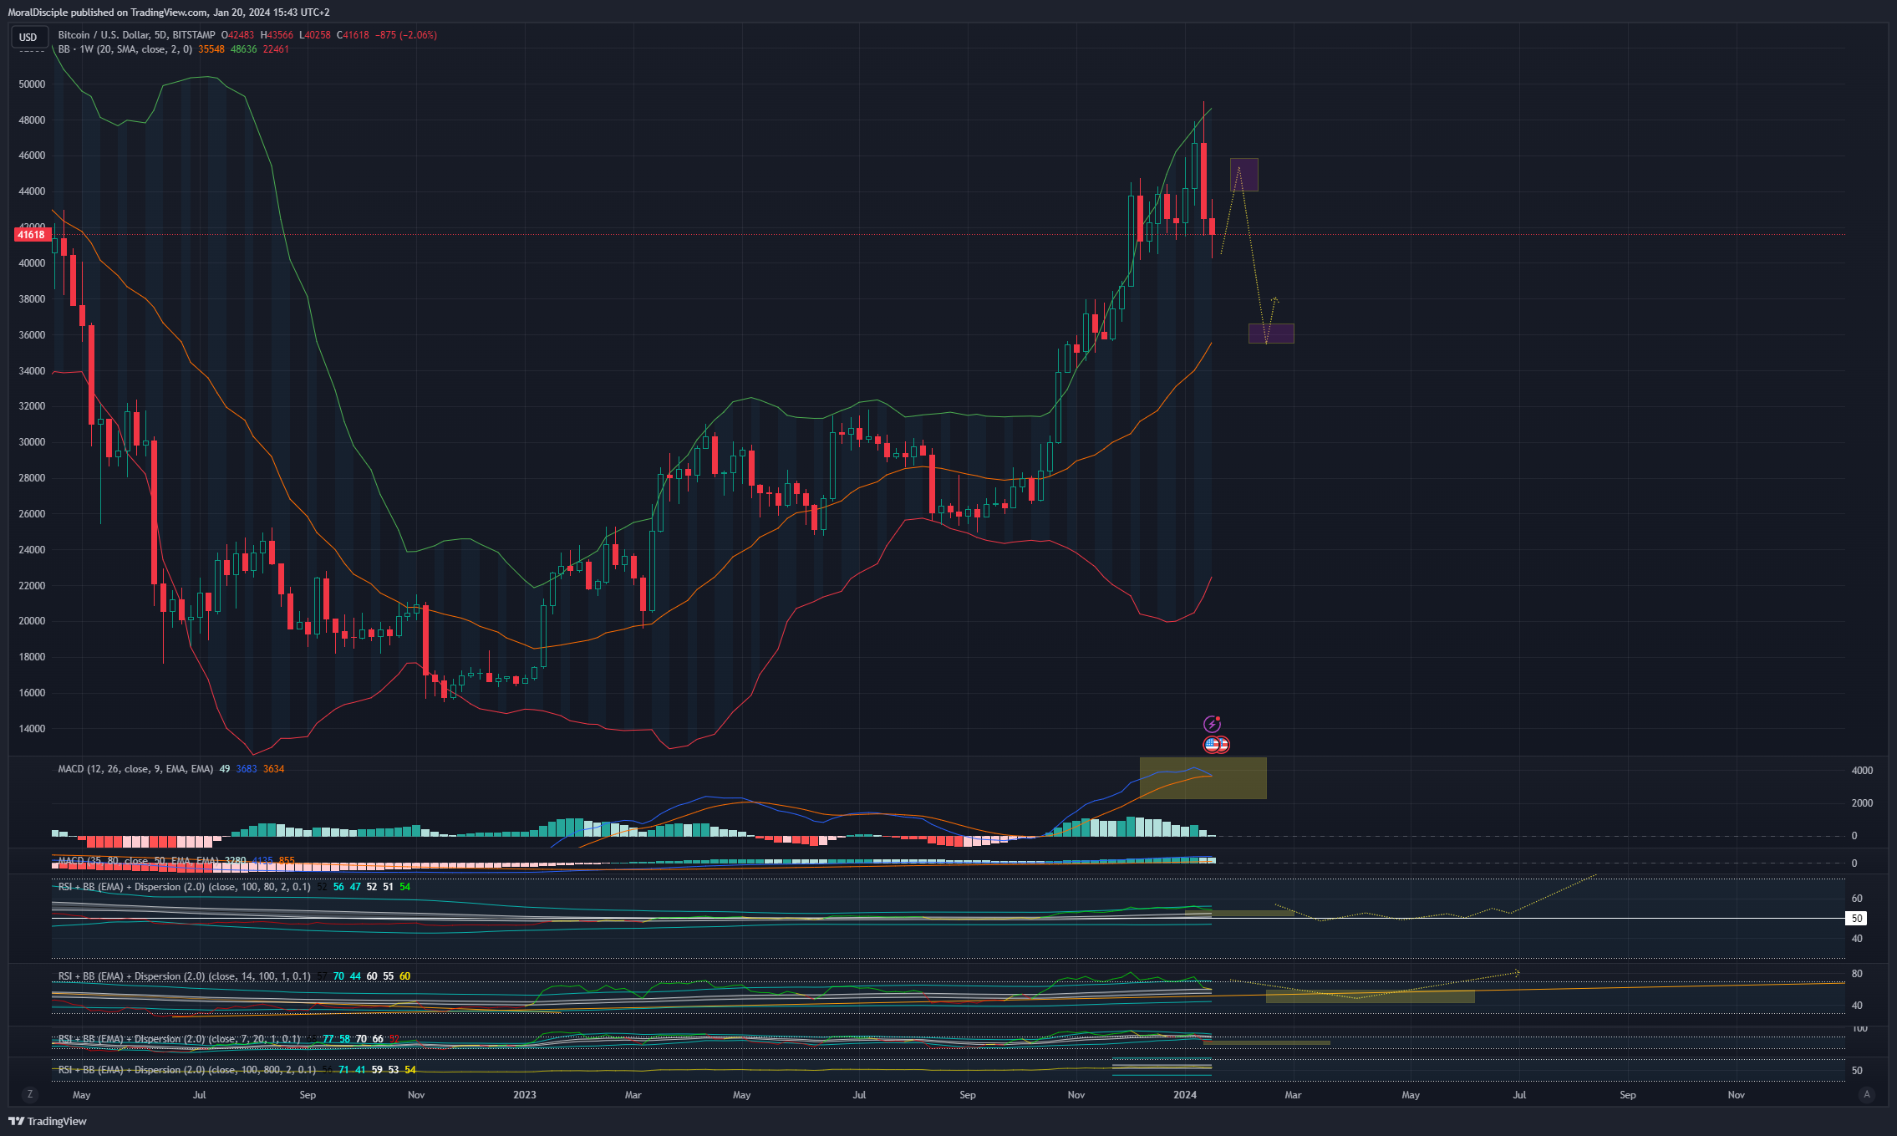Image resolution: width=1897 pixels, height=1136 pixels.
Task: Click the 2000 label on the MACD axis
Action: (1862, 803)
